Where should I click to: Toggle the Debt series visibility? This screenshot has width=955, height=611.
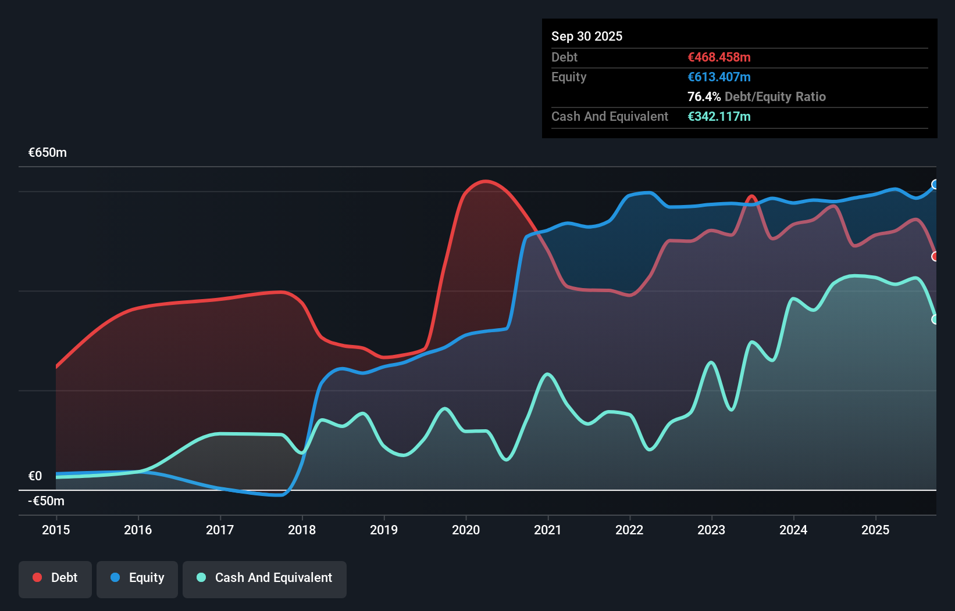click(x=55, y=578)
